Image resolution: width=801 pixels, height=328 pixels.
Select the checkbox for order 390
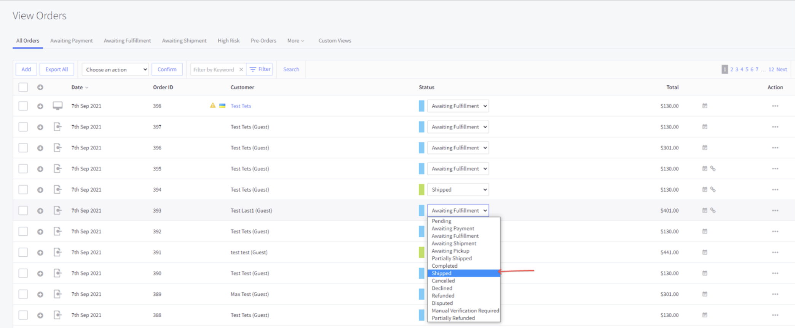pyautogui.click(x=23, y=273)
